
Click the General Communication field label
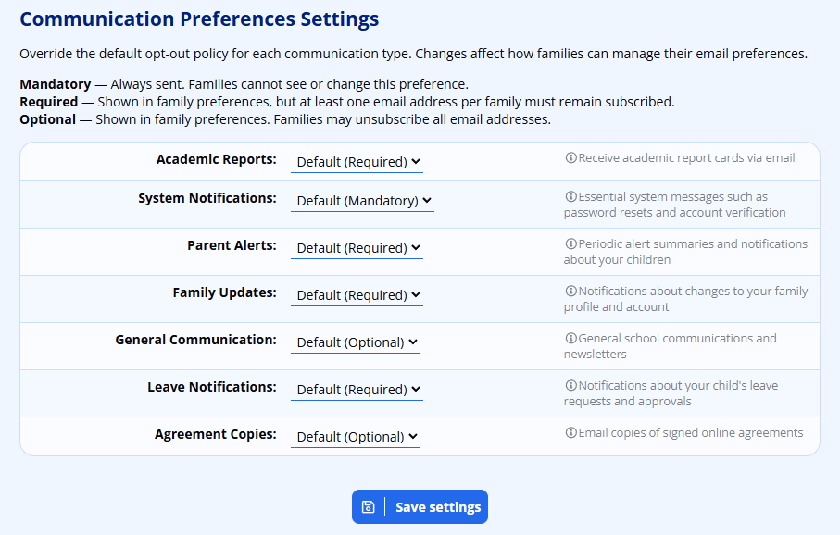click(x=195, y=340)
